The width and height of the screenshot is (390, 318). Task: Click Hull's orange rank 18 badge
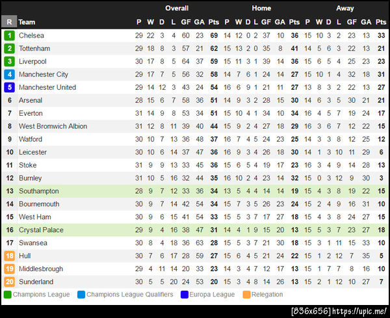[9, 256]
